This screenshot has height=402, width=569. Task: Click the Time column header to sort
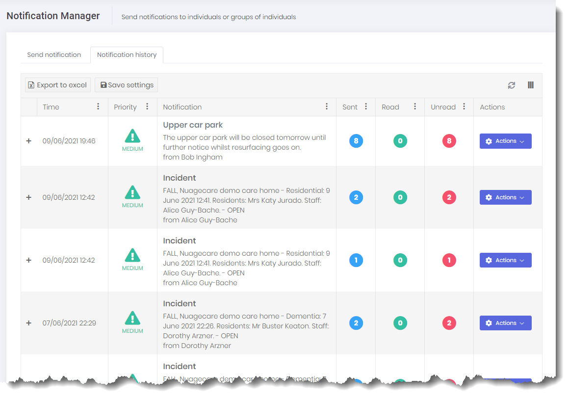(51, 107)
